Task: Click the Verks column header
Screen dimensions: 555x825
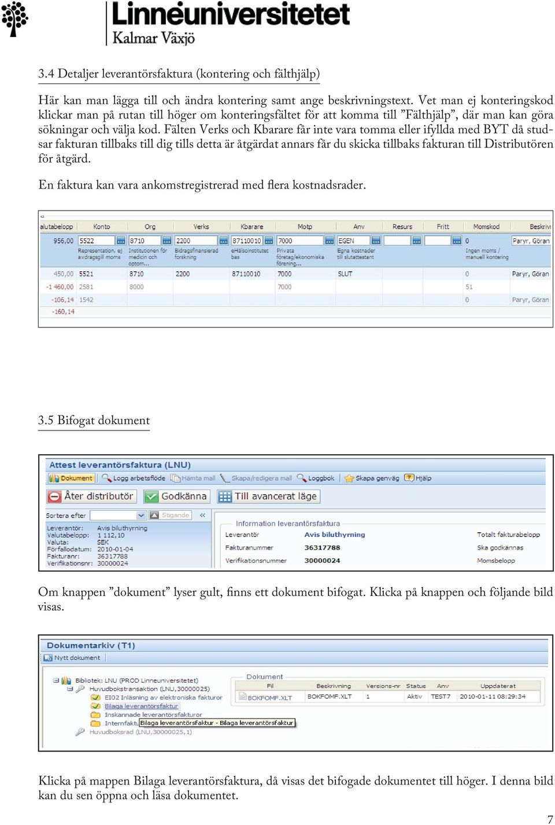Action: [201, 227]
